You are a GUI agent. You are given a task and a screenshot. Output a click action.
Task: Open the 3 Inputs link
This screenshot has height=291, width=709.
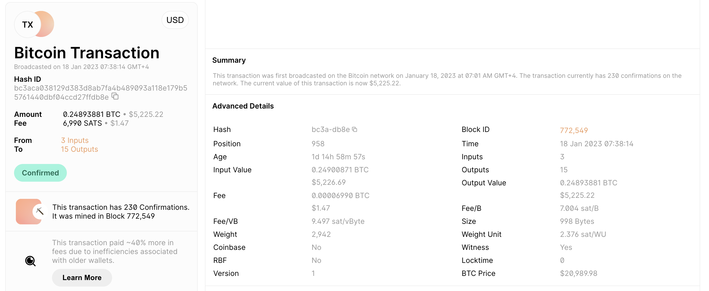(75, 140)
